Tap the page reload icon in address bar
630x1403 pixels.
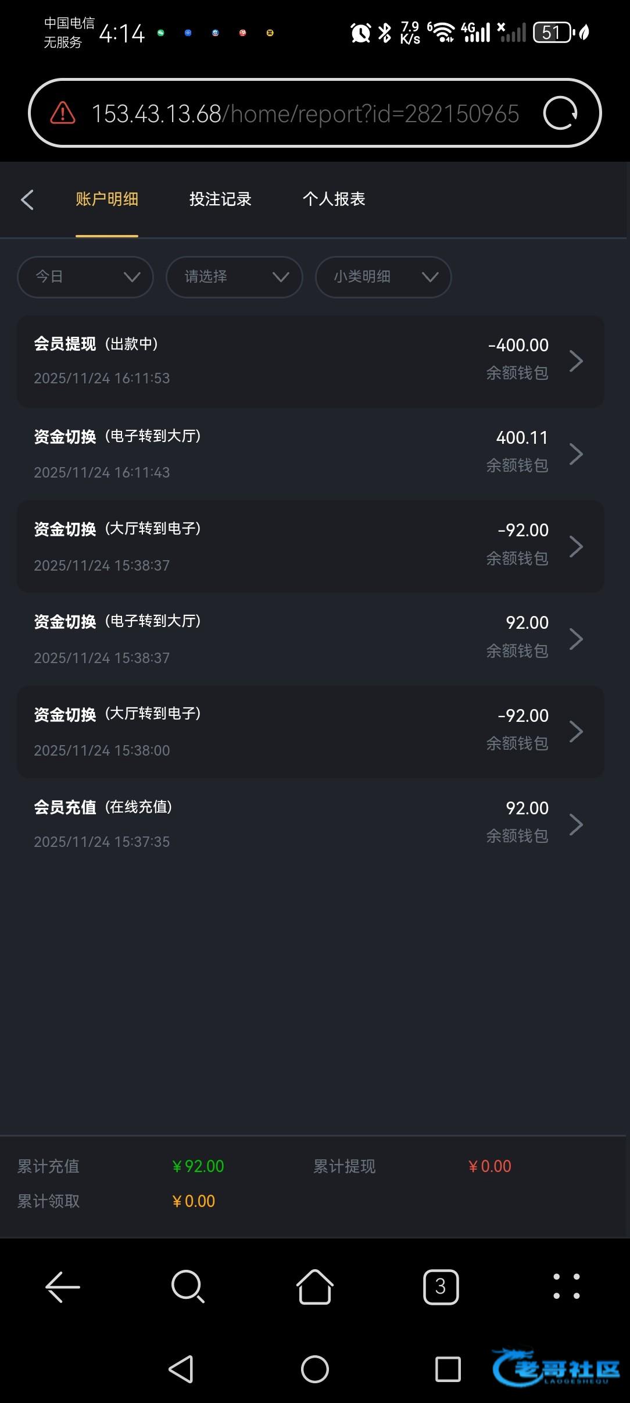tap(560, 113)
